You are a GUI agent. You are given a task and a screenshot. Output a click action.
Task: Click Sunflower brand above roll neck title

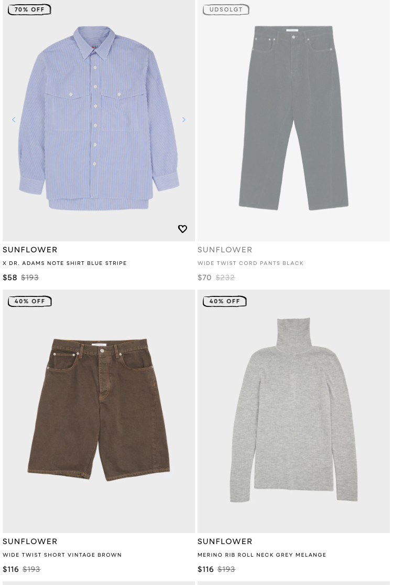pos(225,541)
